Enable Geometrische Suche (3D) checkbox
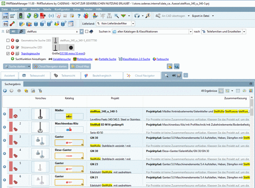Viewport: 255px width, 188px height. [x=8, y=40]
